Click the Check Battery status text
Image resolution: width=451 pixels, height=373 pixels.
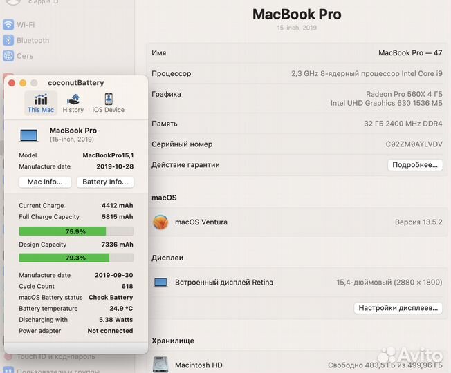(x=111, y=298)
